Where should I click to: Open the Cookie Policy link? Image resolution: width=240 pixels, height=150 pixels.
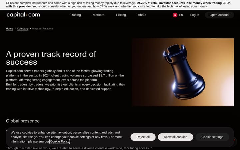60,141
